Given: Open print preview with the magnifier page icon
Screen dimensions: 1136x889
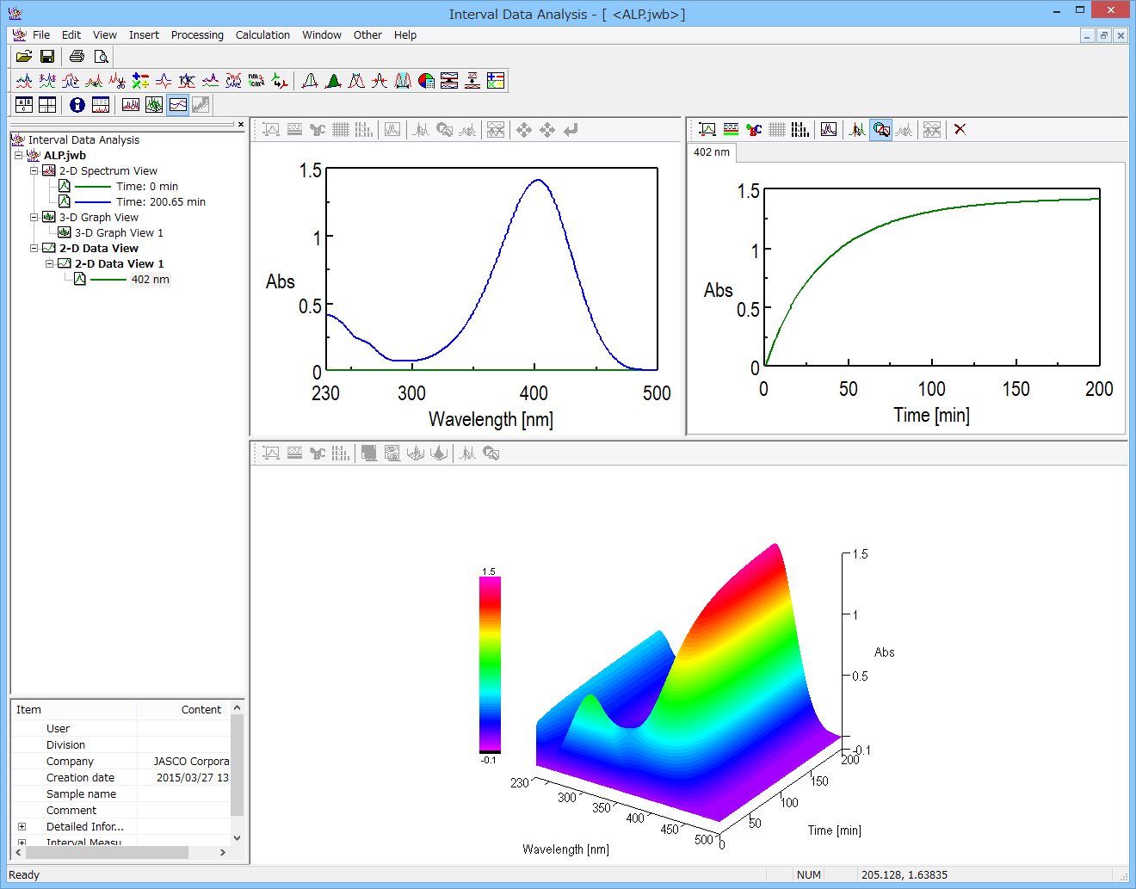Looking at the screenshot, I should coord(101,57).
